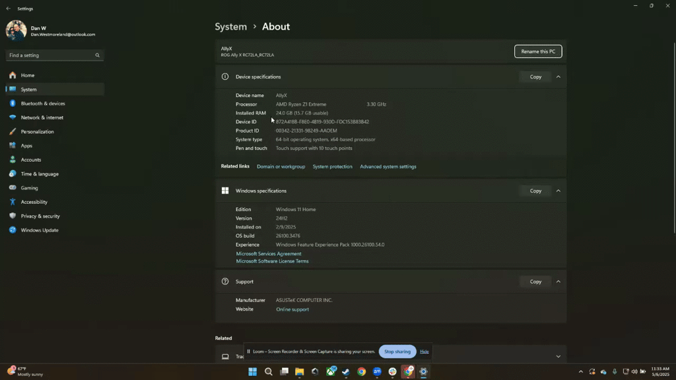This screenshot has height=380, width=676.
Task: Select Gaming in the sidebar
Action: click(x=29, y=188)
